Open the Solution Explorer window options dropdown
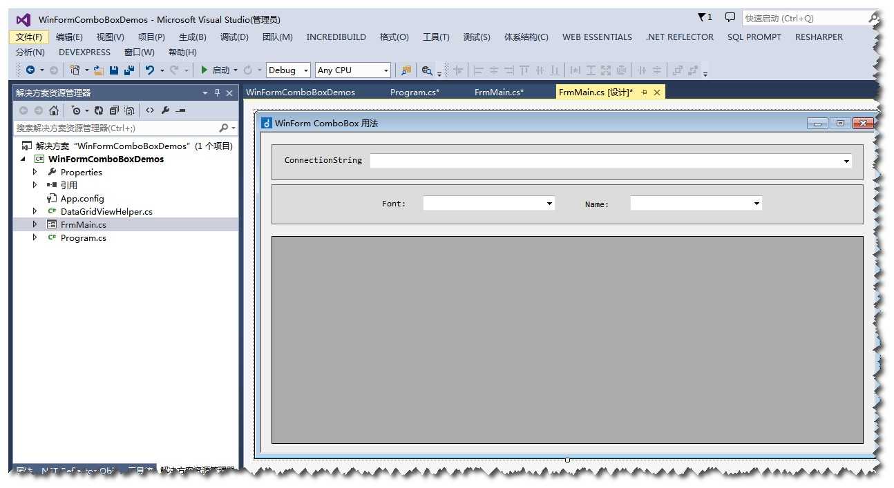This screenshot has width=894, height=488. 205,92
